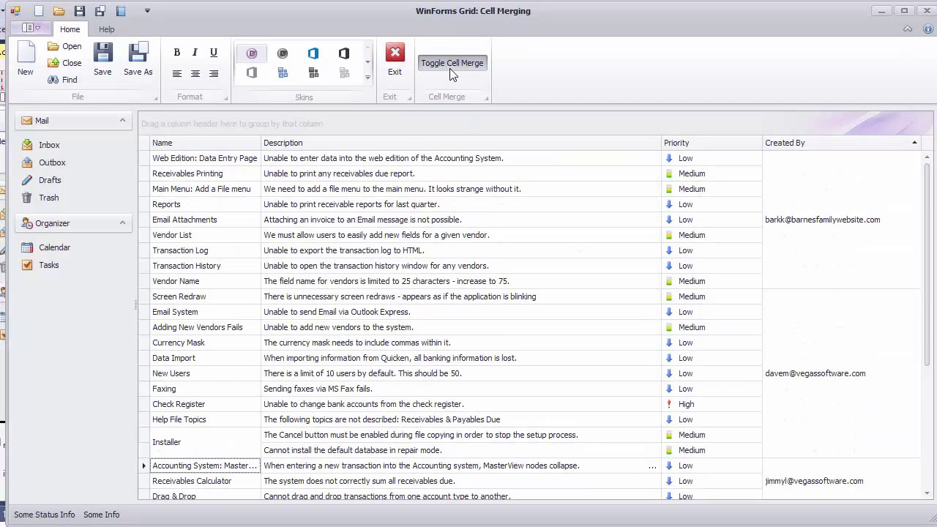Screen dimensions: 937x527
Task: Open Cell Merge group dialog launcher
Action: coord(486,98)
